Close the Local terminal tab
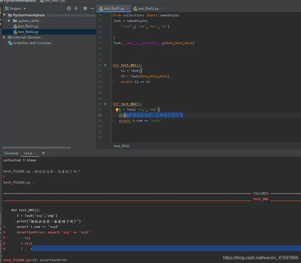Screen dimensions: 301x263 click(35, 153)
